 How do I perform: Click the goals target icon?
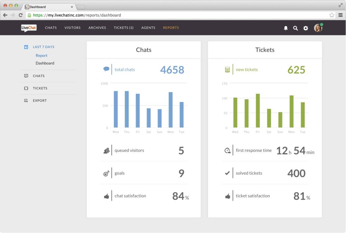pyautogui.click(x=107, y=173)
